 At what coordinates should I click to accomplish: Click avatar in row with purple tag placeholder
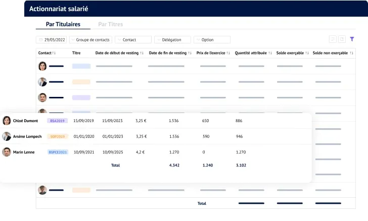pos(42,97)
